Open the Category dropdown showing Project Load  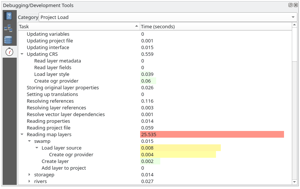coord(167,17)
